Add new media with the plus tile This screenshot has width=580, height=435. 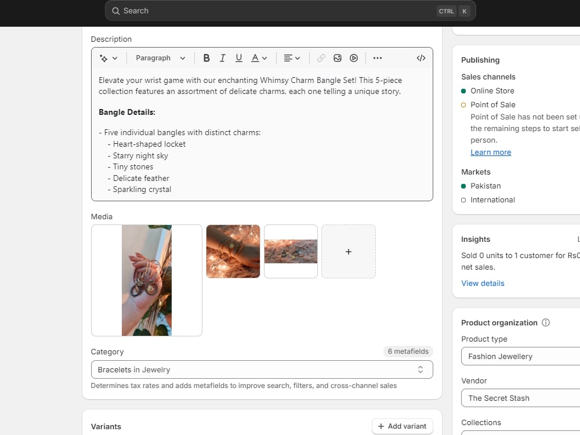point(349,252)
